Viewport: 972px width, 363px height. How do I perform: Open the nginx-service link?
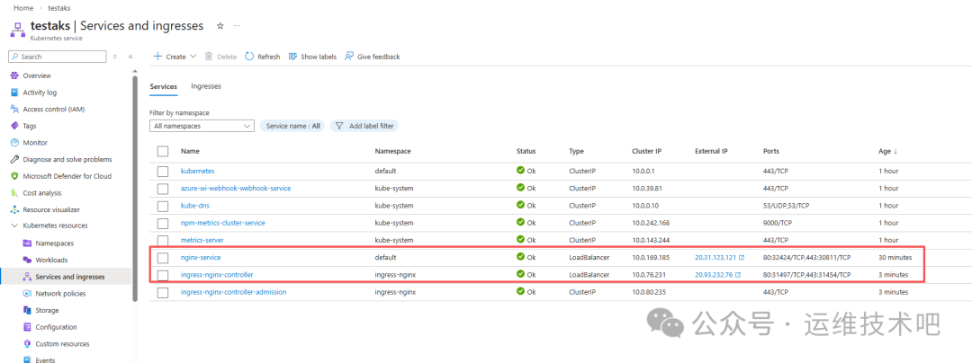click(201, 257)
